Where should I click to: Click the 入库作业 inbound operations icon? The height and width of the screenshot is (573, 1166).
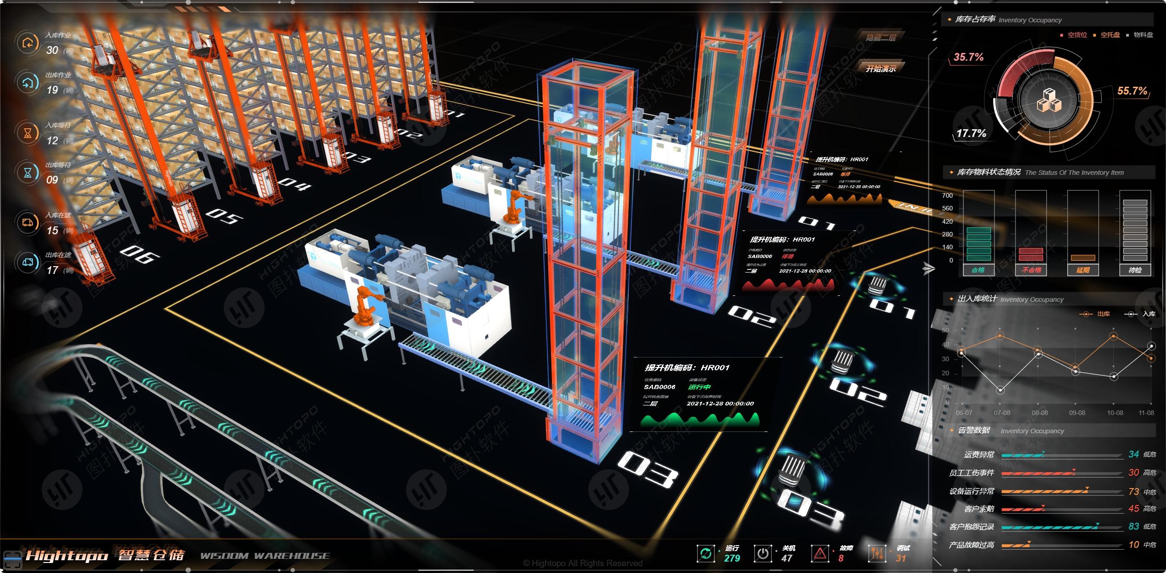coord(28,43)
